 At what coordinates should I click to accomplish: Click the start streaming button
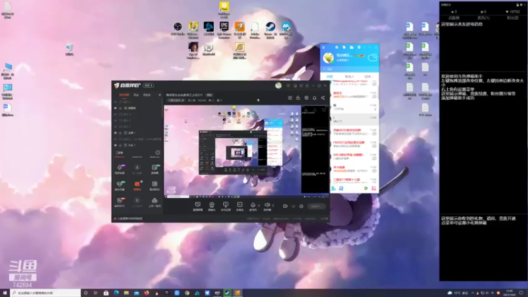(x=316, y=206)
